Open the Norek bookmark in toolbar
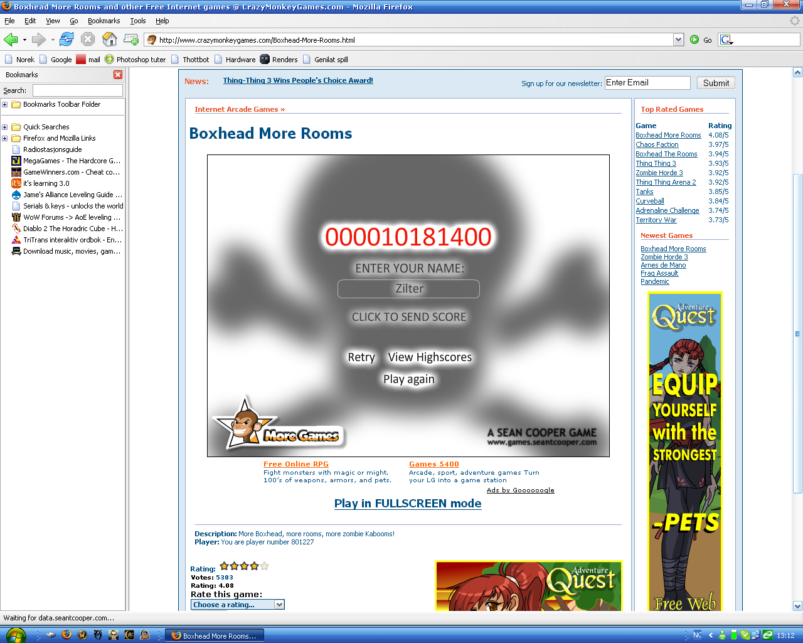The height and width of the screenshot is (643, 803). (x=19, y=60)
